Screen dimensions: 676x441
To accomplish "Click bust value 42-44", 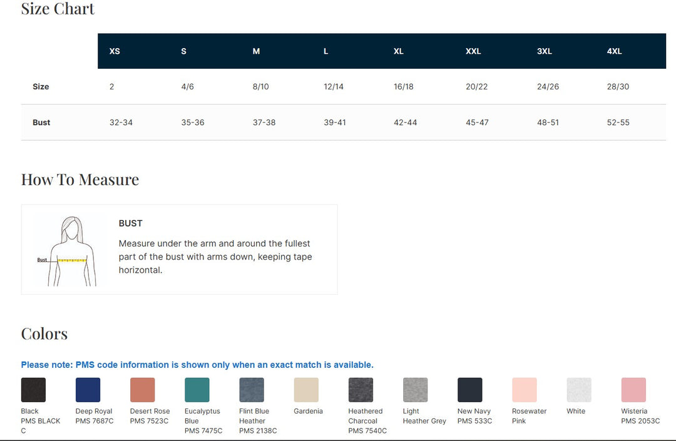I will (405, 123).
